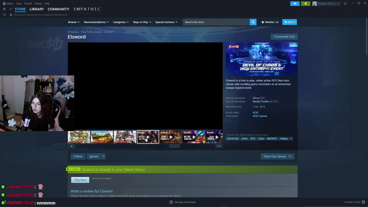
Task: Select the second screenshot thumbnail
Action: pos(102,137)
